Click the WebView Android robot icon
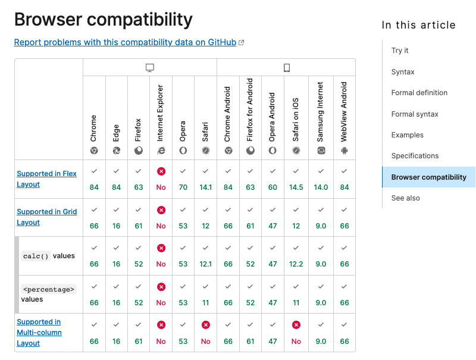 [x=345, y=151]
